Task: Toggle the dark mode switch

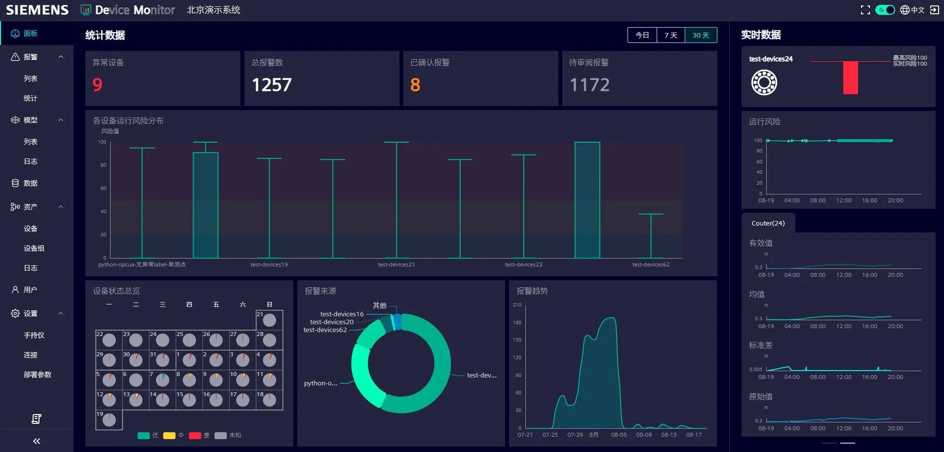Action: pyautogui.click(x=885, y=10)
